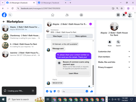Image resolution: width=136 pixels, height=102 pixels.
Task: Open the Windows notification center icon
Action: pyautogui.click(x=132, y=99)
